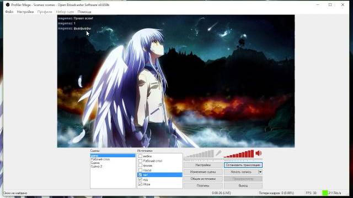Click the Настройки button
353x198 pixels.
(203, 165)
